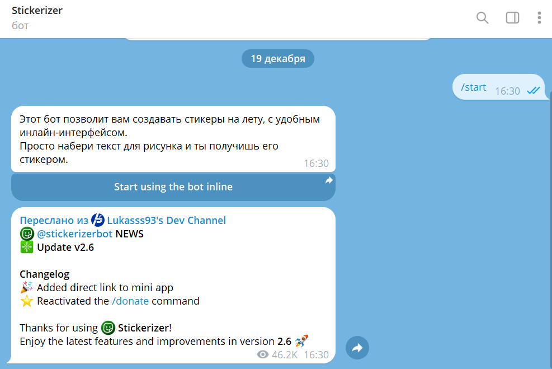Open the @stickerizerbot mention link

coord(74,233)
